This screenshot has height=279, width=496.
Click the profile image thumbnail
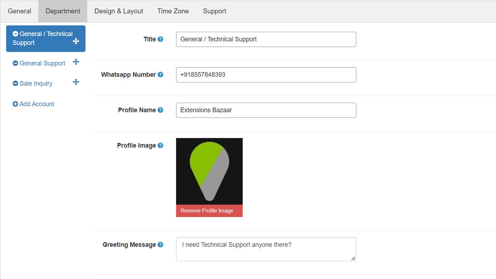click(209, 171)
